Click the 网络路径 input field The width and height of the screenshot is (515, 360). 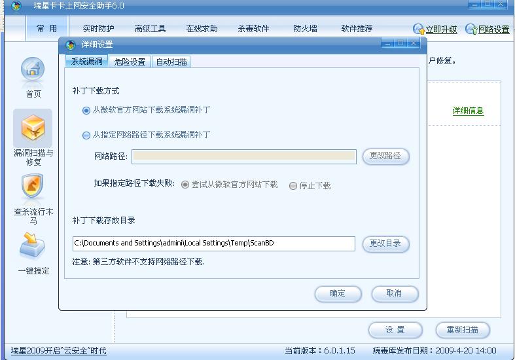click(x=244, y=156)
